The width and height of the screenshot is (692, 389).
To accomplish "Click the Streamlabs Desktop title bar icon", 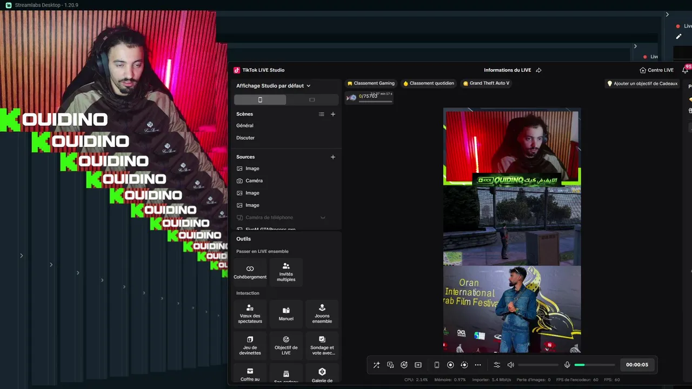I will coord(8,5).
